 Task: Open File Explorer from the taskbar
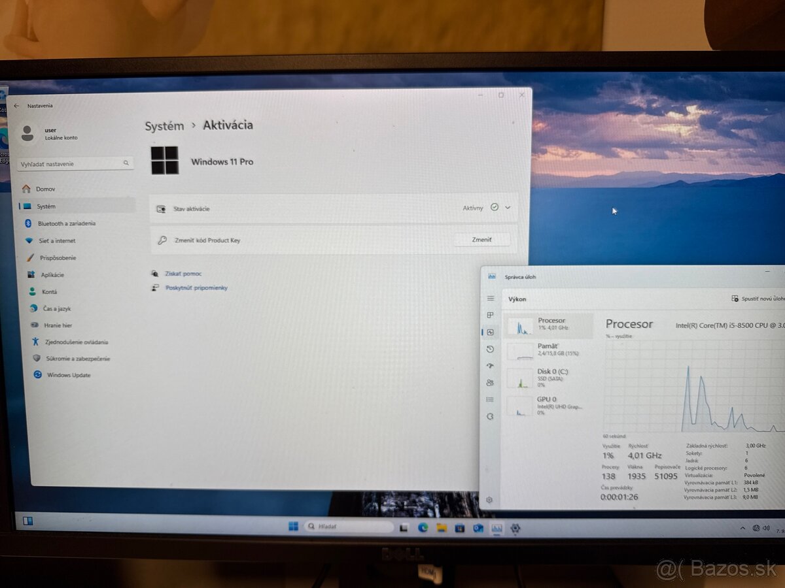coord(440,528)
